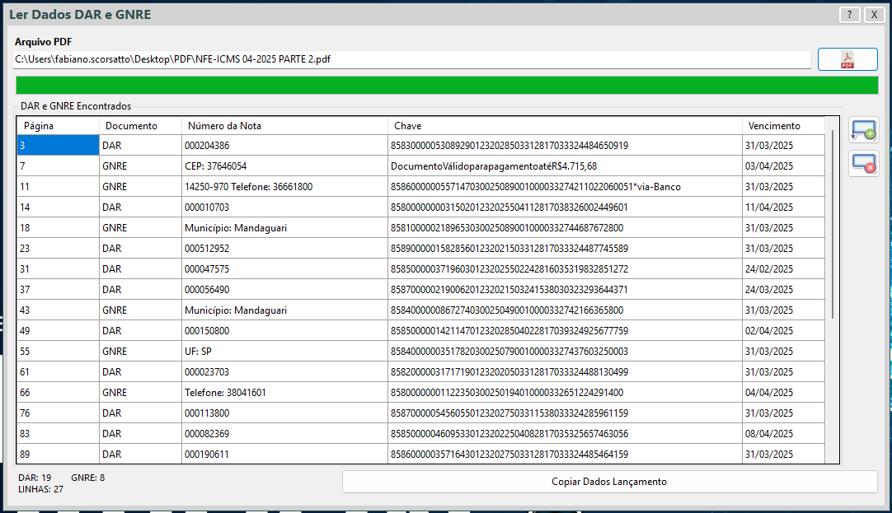Click the Chave column header
Image resolution: width=892 pixels, height=513 pixels.
point(565,126)
